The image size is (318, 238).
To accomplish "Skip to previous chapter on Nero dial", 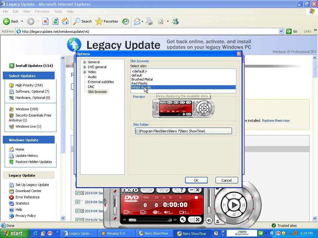I will [x=224, y=205].
